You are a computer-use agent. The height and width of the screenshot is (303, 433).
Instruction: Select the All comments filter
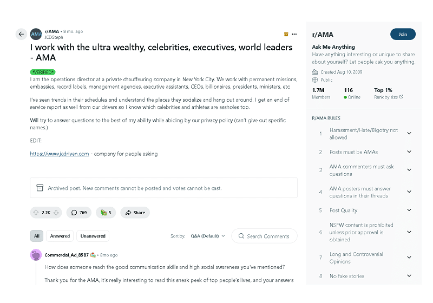pyautogui.click(x=37, y=236)
